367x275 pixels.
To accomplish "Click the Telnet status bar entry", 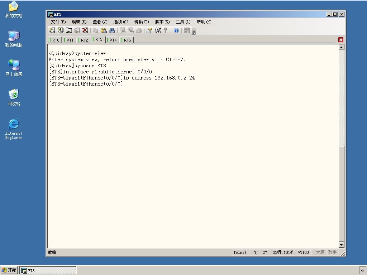I will (240, 252).
